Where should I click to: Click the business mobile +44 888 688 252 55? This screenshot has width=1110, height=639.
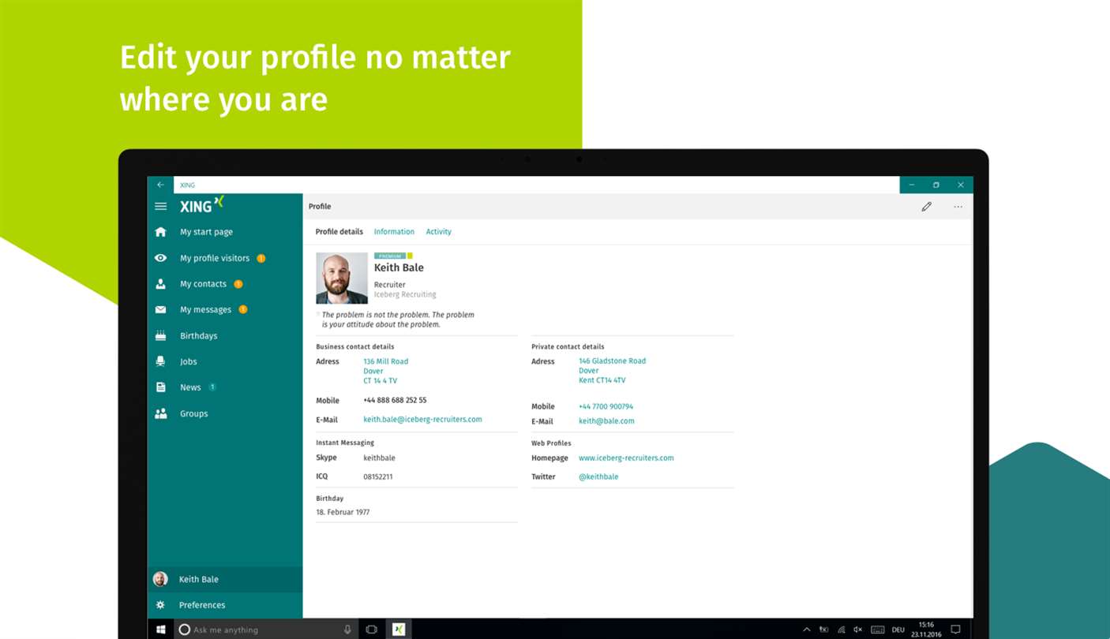tap(395, 400)
